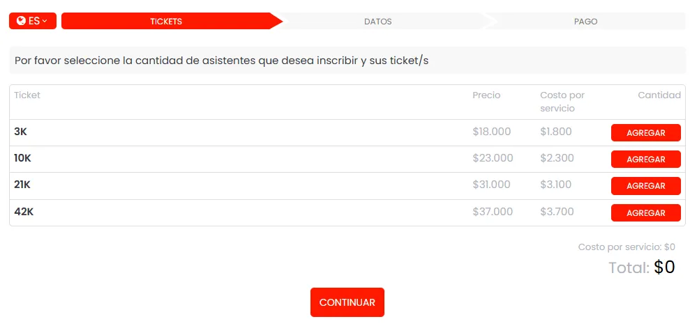Expand the ES language dropdown chevron
Screen dimensions: 697x326
point(45,21)
